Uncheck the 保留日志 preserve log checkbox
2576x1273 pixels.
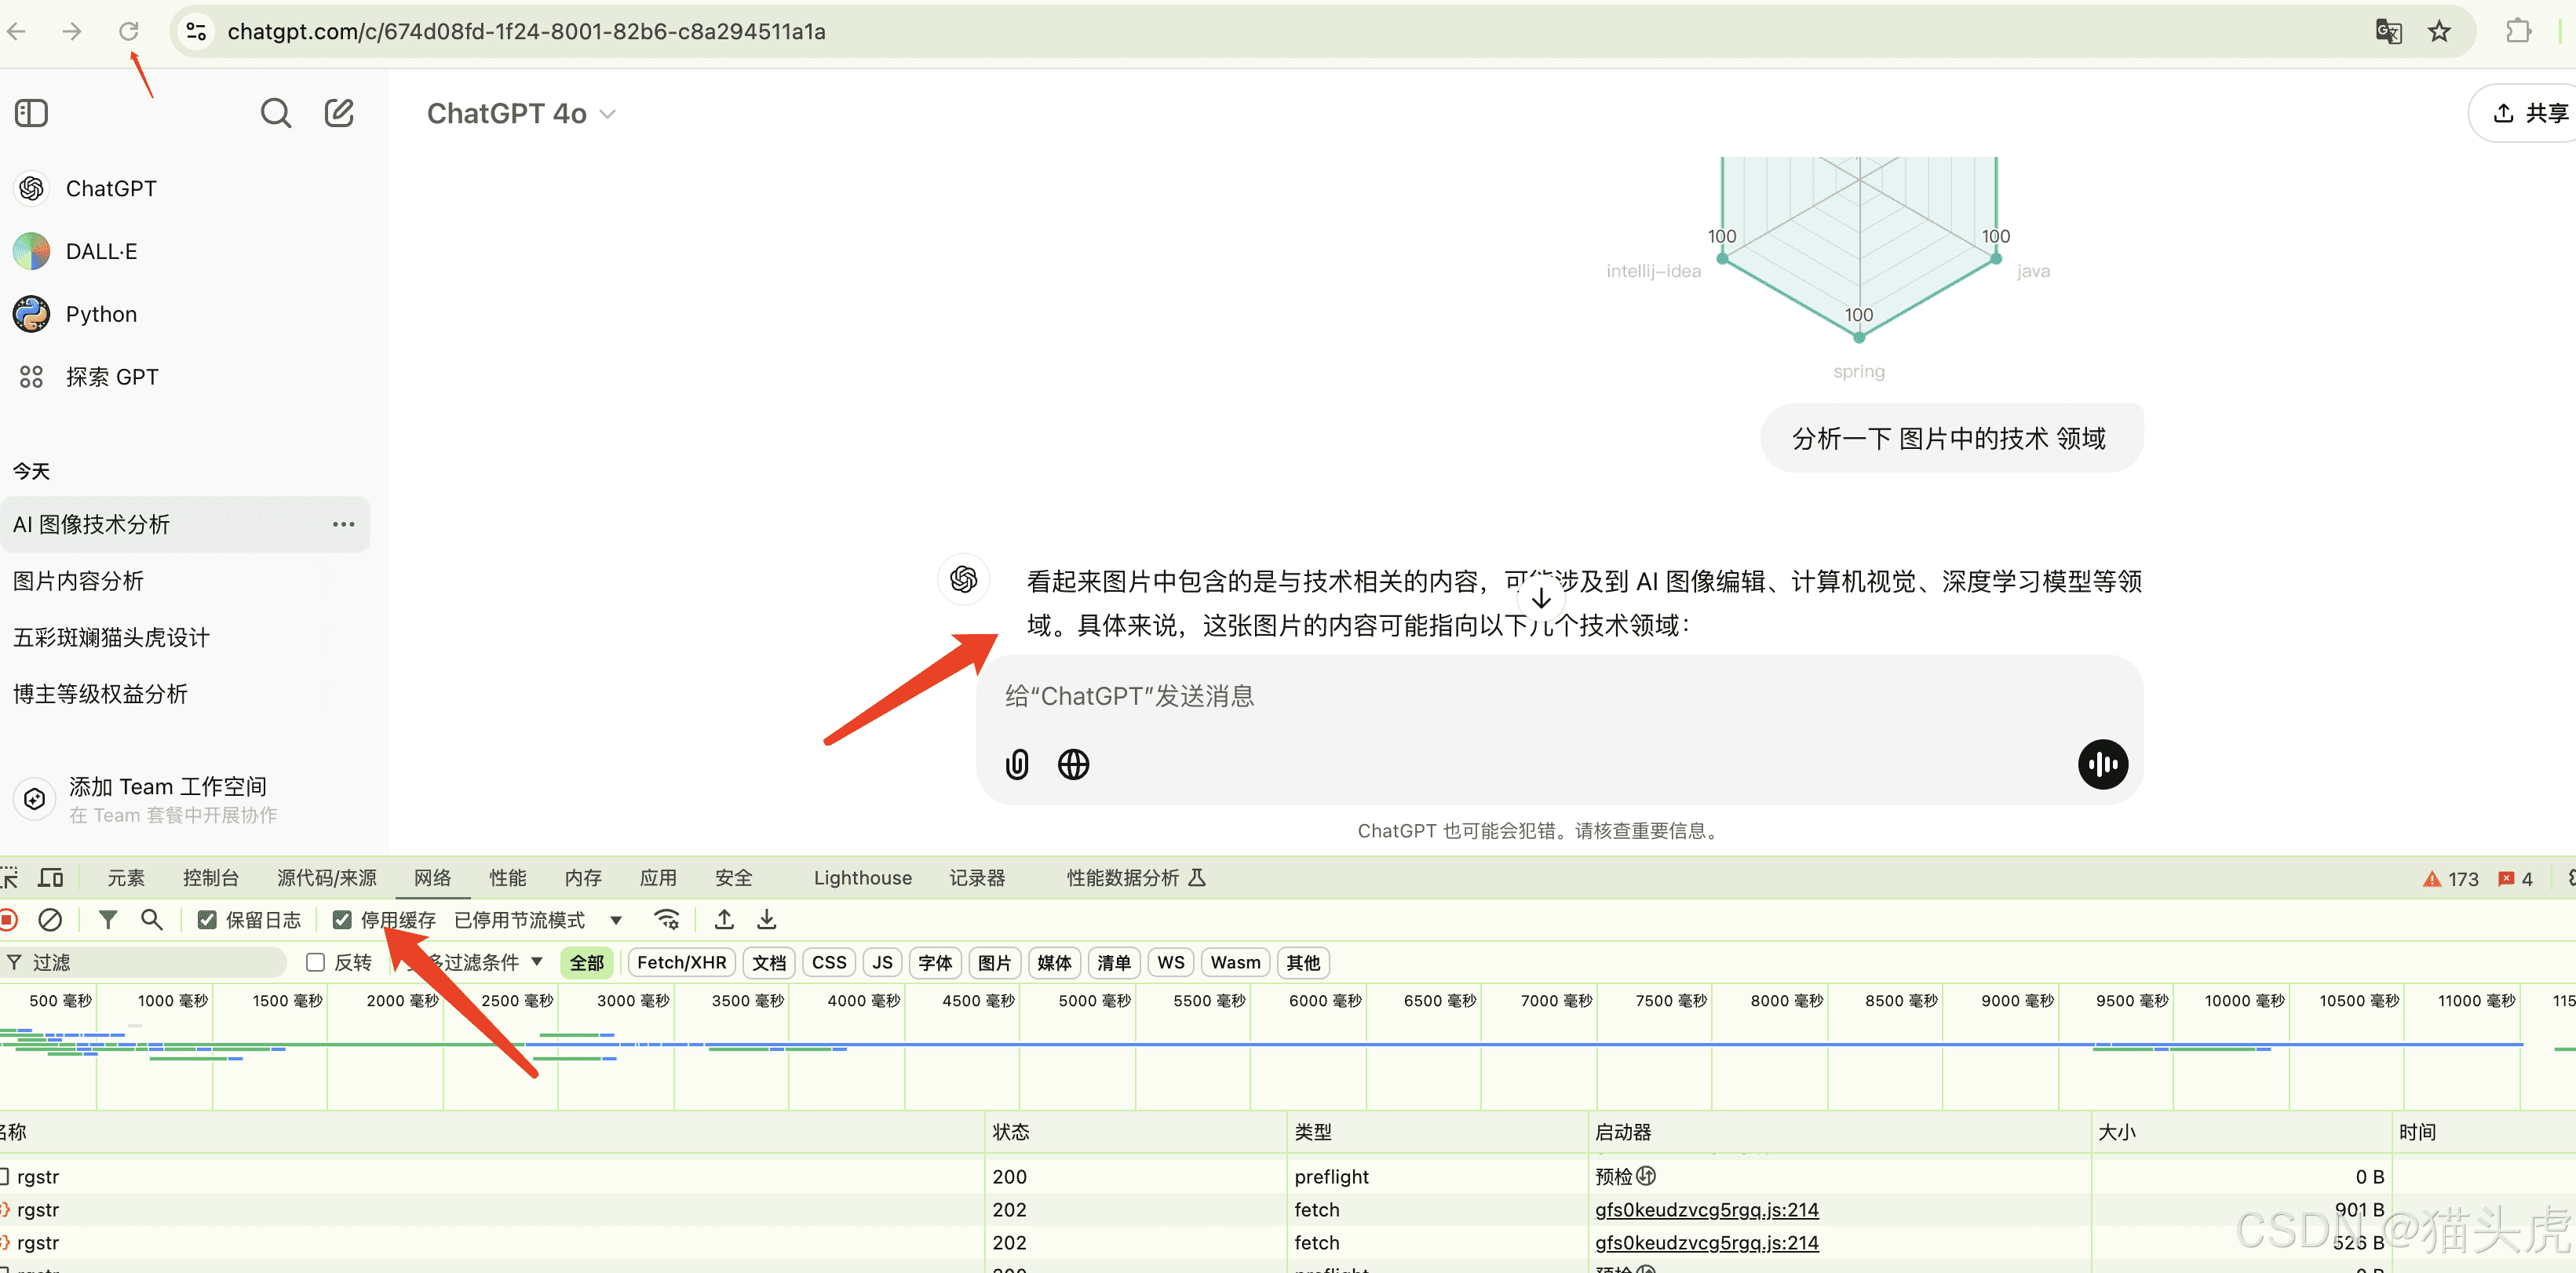207,920
